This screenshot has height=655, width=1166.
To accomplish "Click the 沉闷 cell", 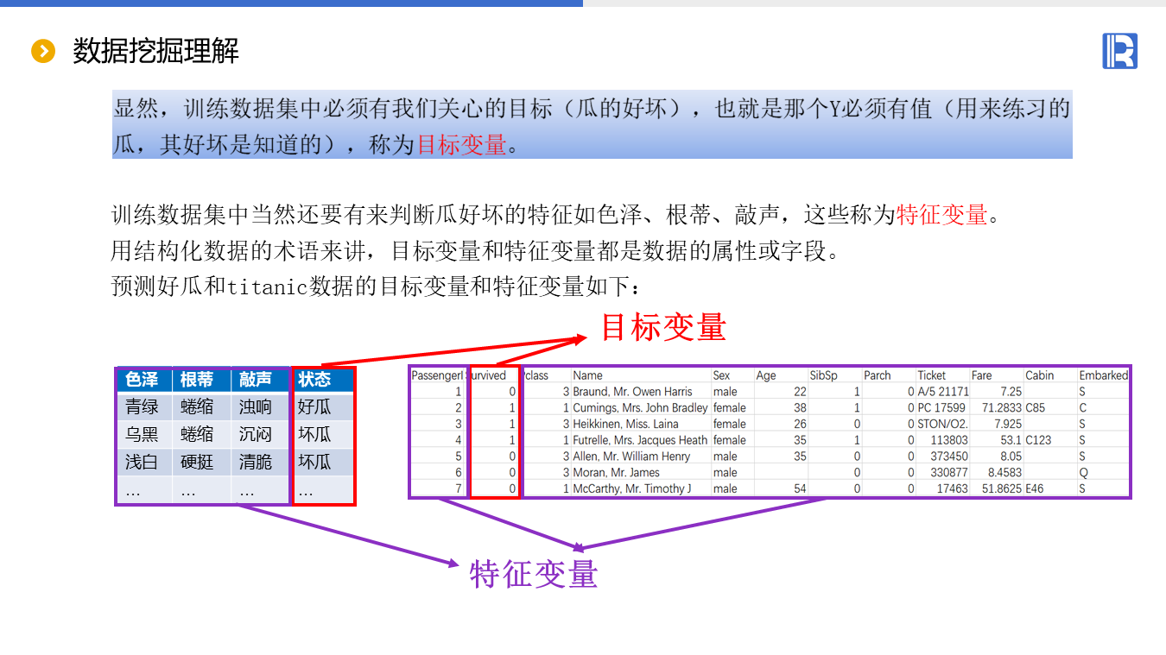I will click(x=256, y=434).
